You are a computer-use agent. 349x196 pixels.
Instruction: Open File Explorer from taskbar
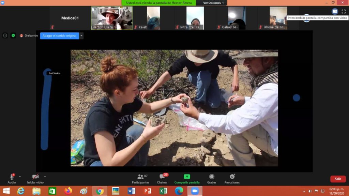tap(36, 191)
